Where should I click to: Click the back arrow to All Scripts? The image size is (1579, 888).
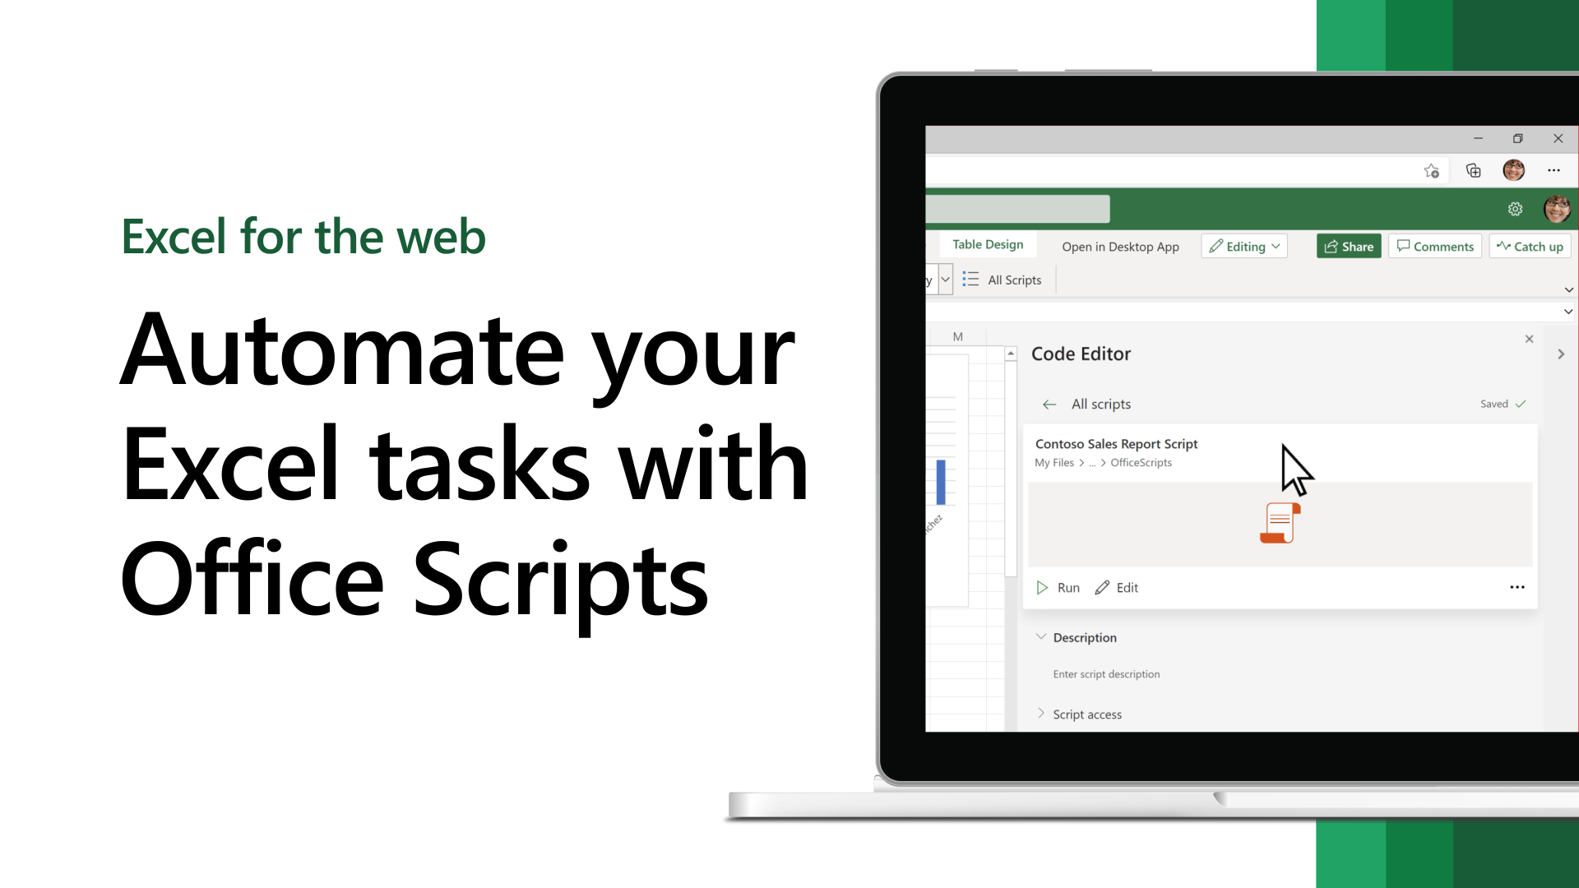(1049, 402)
